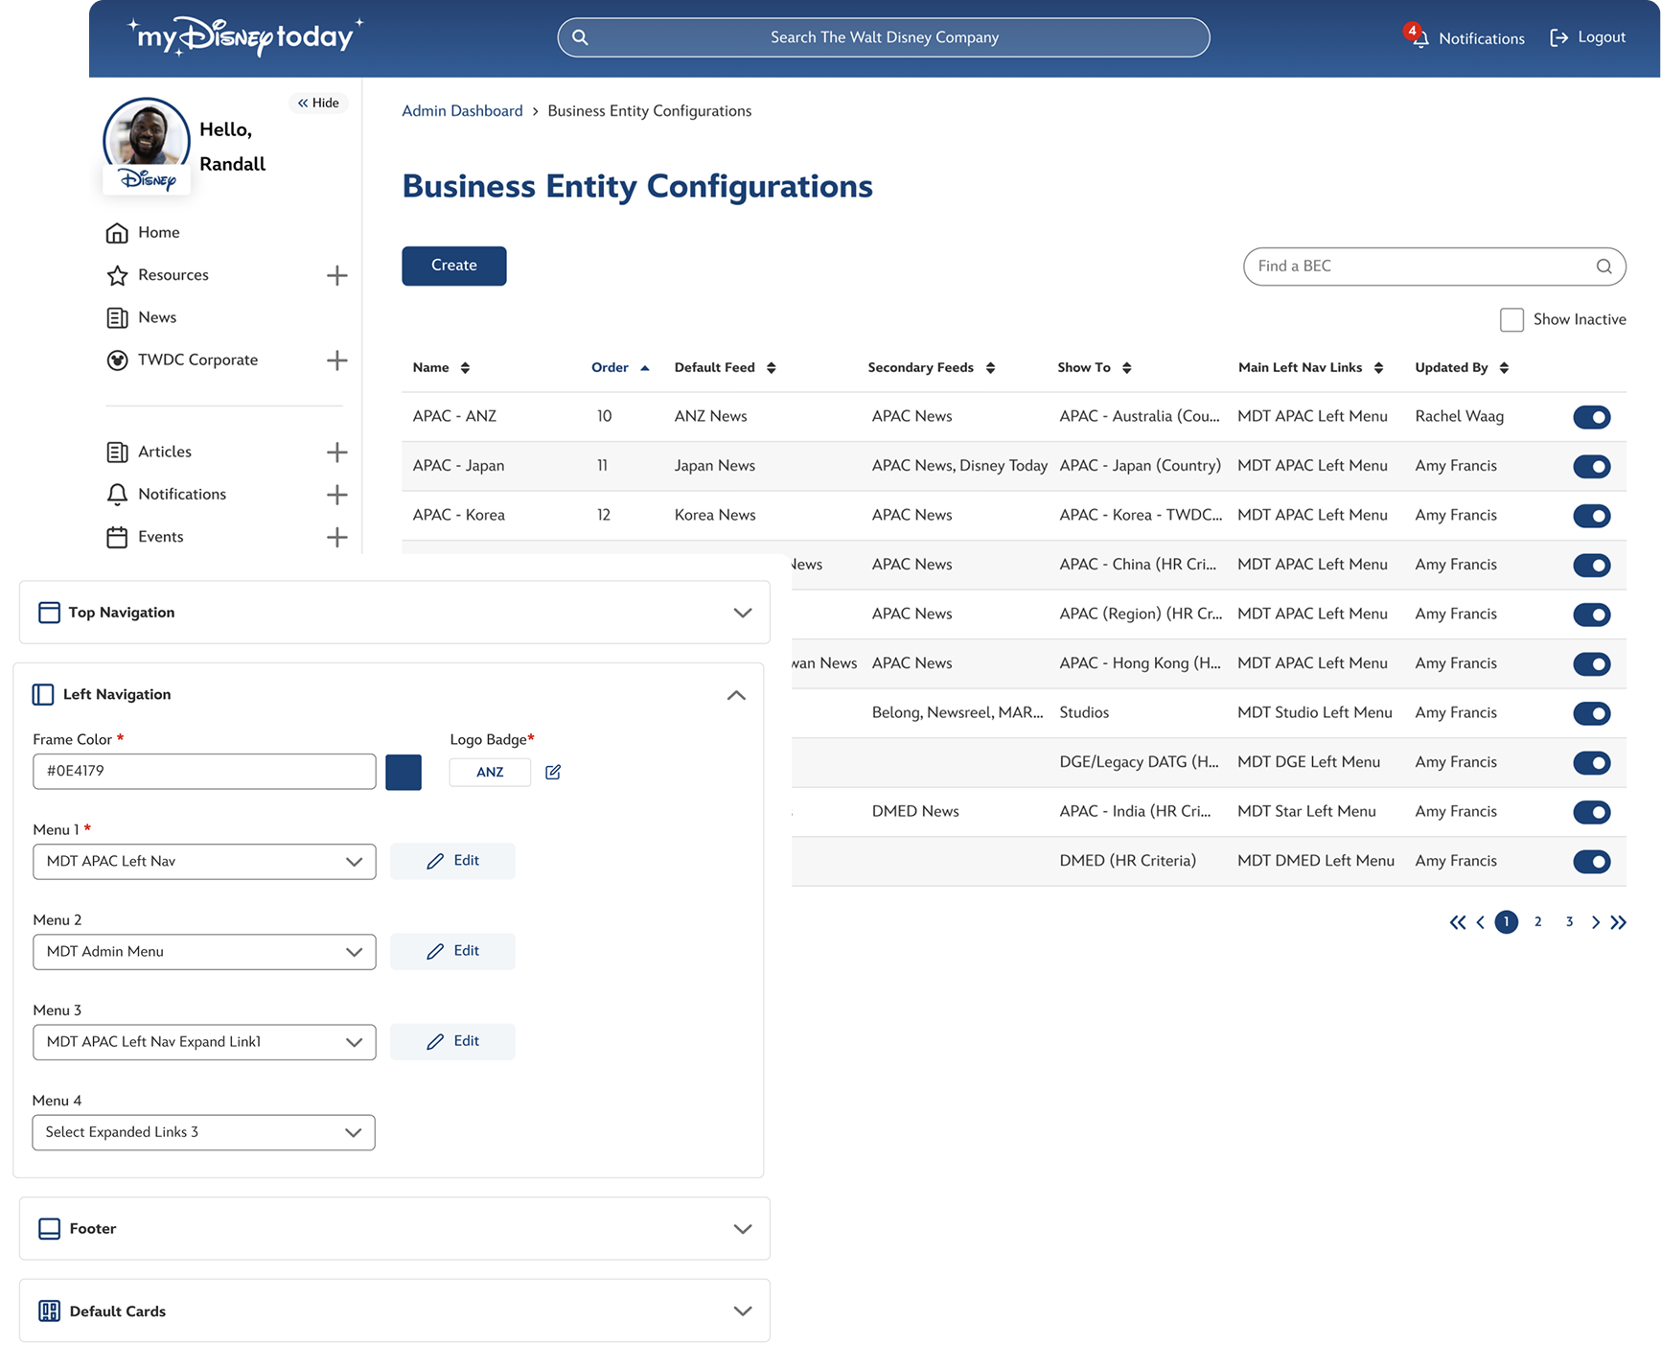Select News in the sidebar menu
The height and width of the screenshot is (1369, 1661).
pyautogui.click(x=156, y=317)
